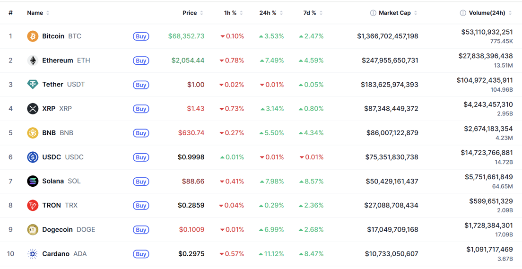Sort table by Price column
The width and height of the screenshot is (522, 269).
coord(190,13)
